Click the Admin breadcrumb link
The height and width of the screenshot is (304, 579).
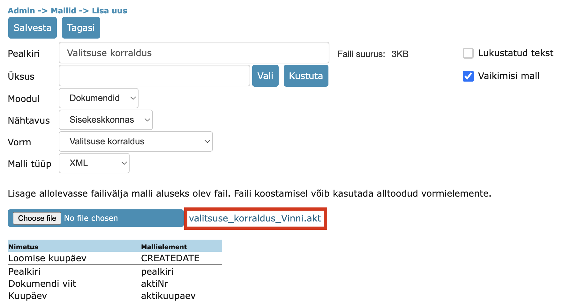pyautogui.click(x=21, y=11)
